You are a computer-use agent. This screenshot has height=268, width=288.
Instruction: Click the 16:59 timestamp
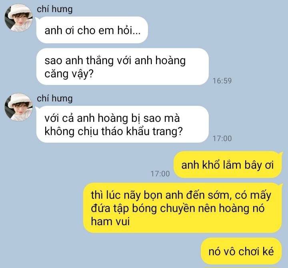tap(222, 81)
